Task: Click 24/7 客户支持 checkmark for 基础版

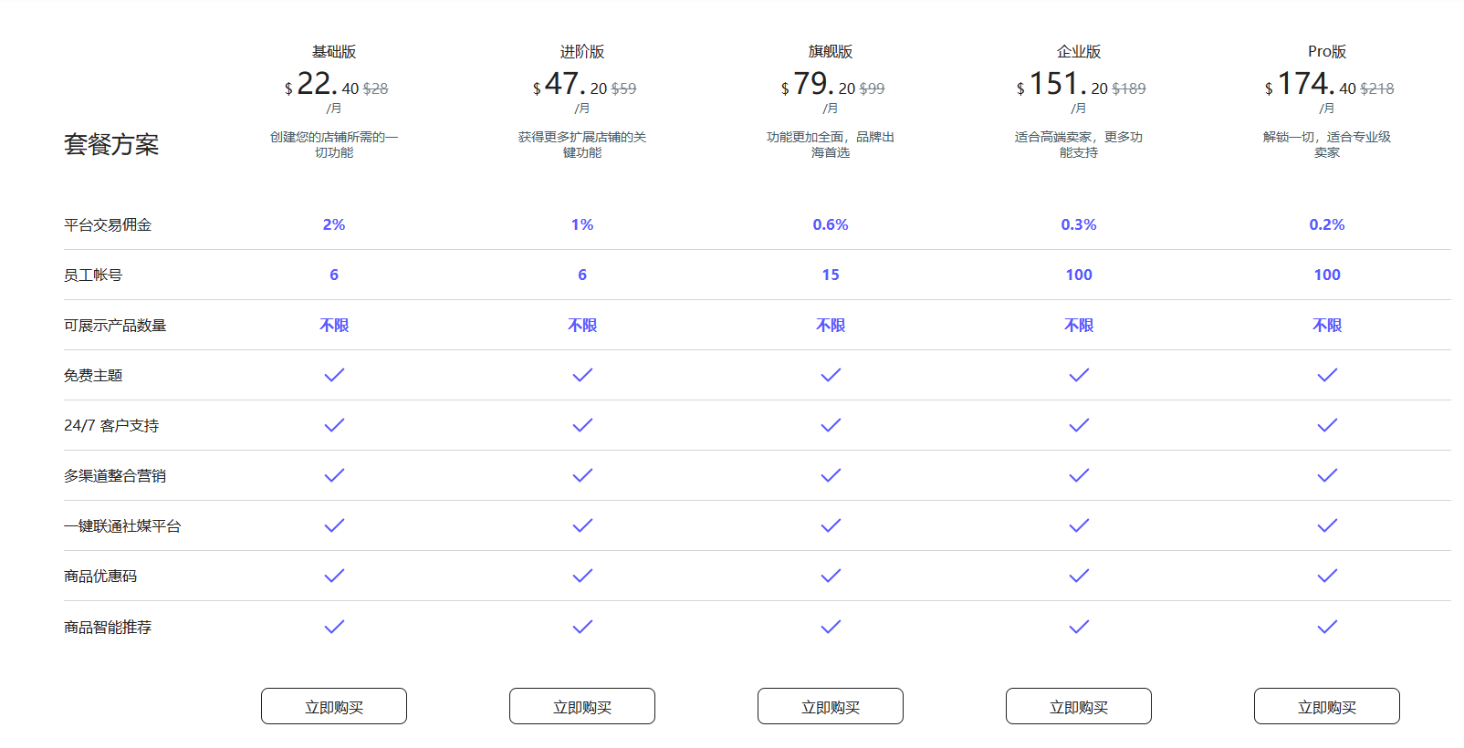Action: 334,425
